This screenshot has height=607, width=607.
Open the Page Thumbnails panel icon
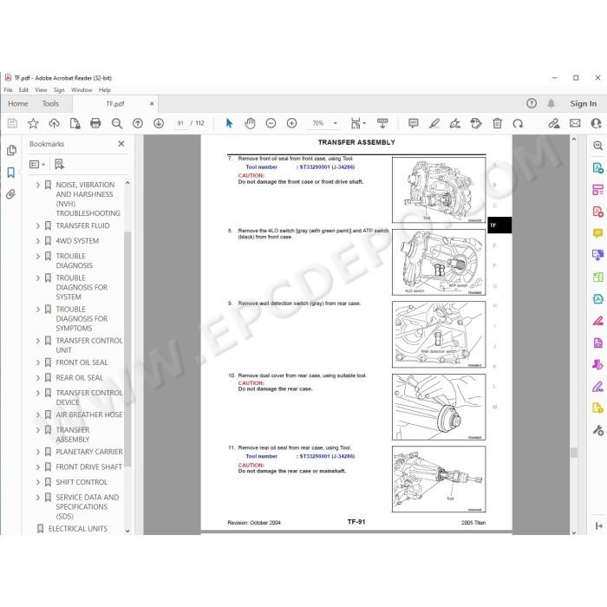click(11, 150)
